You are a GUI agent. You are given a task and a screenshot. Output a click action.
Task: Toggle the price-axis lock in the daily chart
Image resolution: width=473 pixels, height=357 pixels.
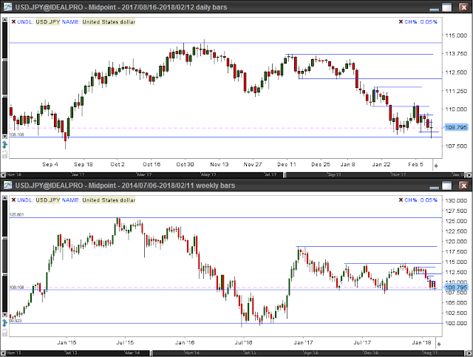coord(4,154)
